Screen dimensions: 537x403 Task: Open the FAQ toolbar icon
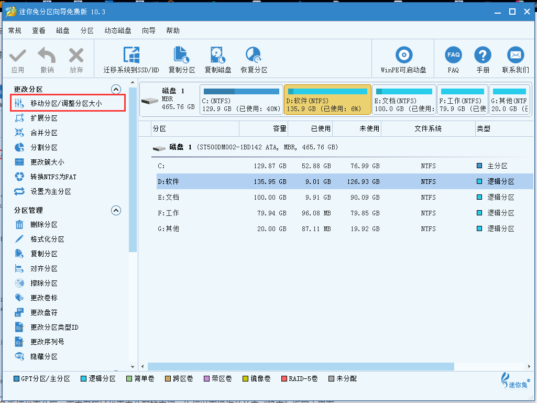coord(453,55)
